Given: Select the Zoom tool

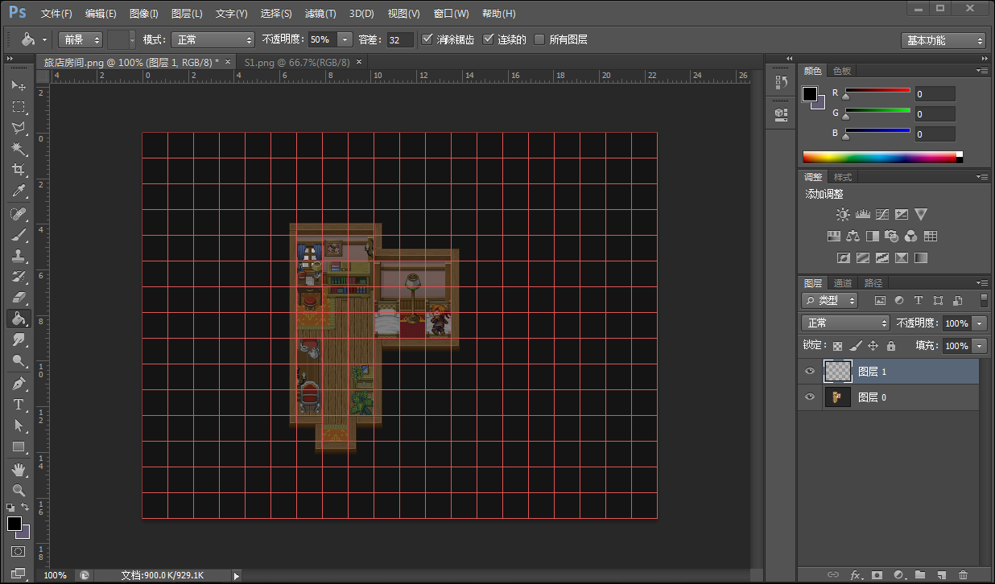Looking at the screenshot, I should pos(18,490).
